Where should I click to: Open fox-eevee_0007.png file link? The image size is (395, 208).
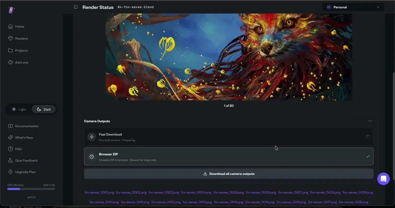(x=293, y=192)
